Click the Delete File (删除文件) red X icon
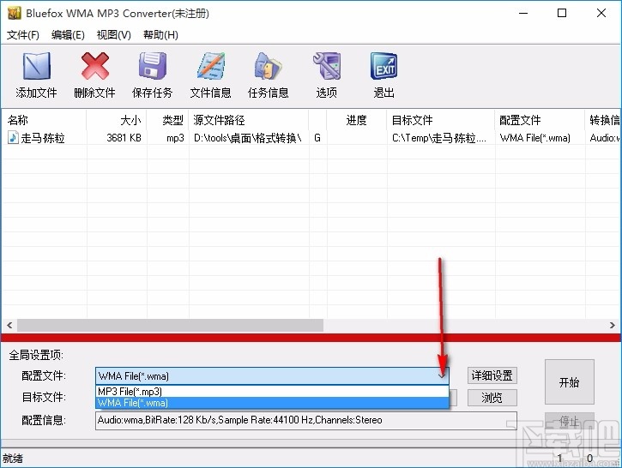 [95, 66]
